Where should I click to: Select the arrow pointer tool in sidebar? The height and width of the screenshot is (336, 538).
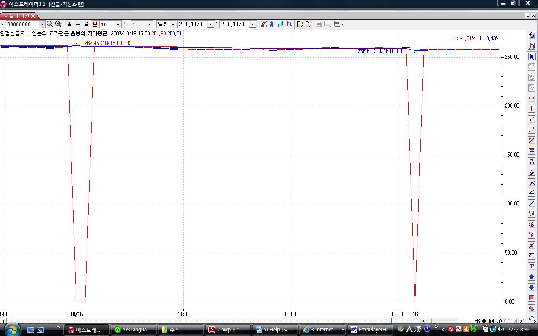click(532, 57)
